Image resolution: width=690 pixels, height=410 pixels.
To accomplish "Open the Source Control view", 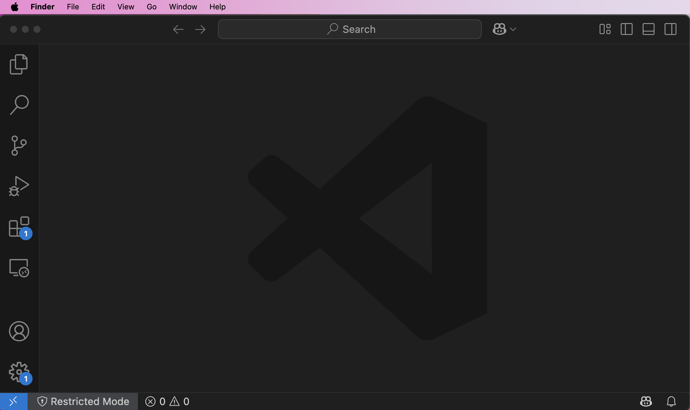I will (19, 145).
